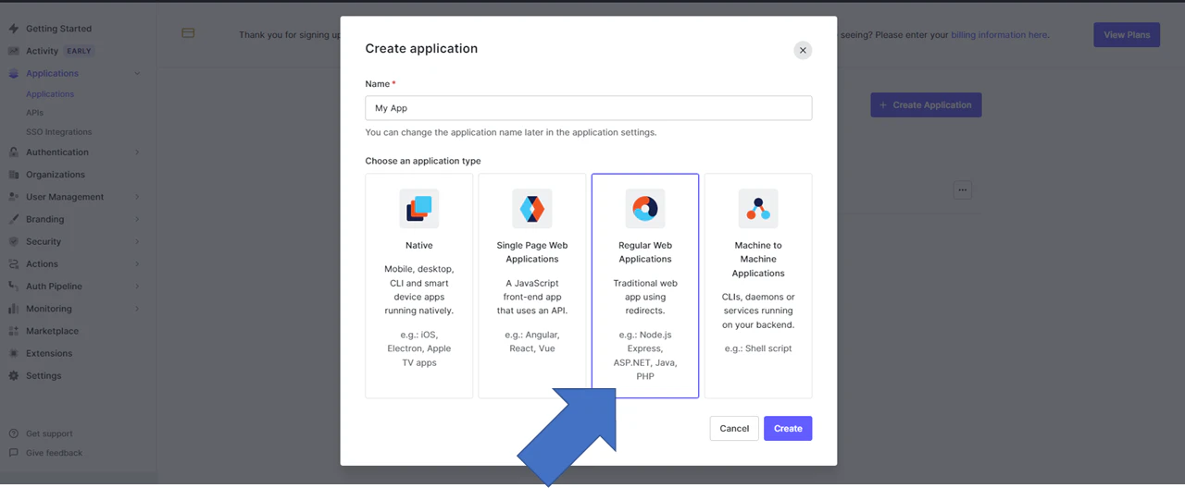Viewport: 1185px width, 488px height.
Task: Click the Activity chart icon in sidebar
Action: (13, 51)
